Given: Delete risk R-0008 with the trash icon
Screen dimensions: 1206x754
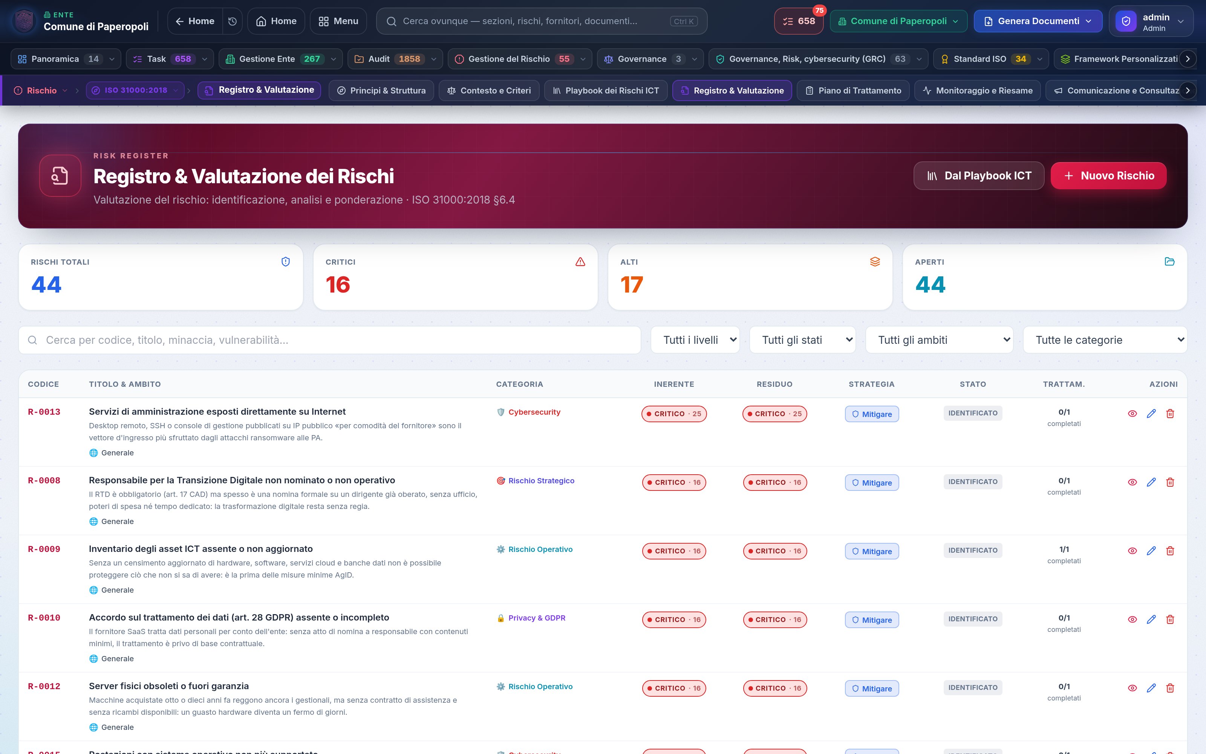Looking at the screenshot, I should tap(1170, 482).
